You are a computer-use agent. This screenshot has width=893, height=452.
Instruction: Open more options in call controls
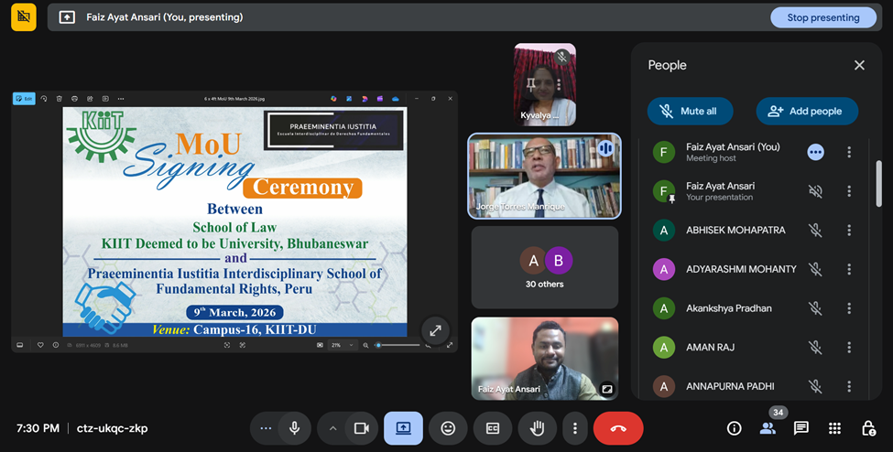(x=575, y=428)
